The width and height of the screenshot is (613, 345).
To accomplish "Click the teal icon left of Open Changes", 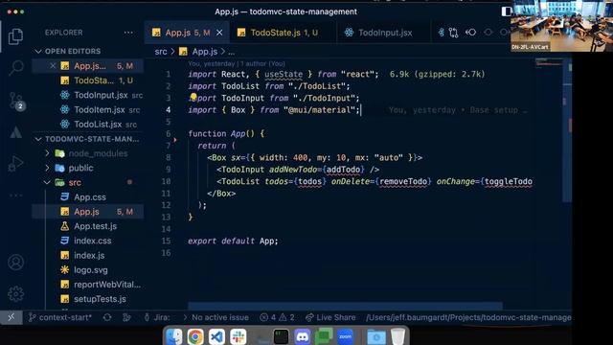I will pos(441,33).
